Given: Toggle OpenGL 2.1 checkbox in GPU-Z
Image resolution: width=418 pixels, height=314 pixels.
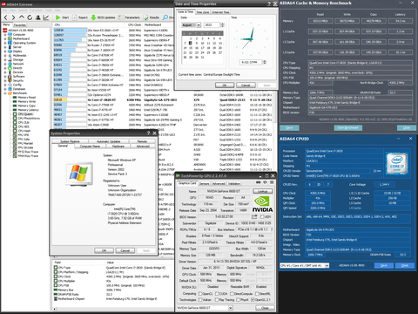Looking at the screenshot, I should click(253, 300).
